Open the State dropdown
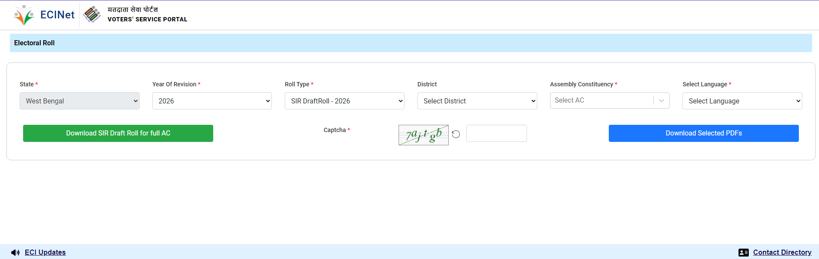819x259 pixels. pyautogui.click(x=80, y=101)
